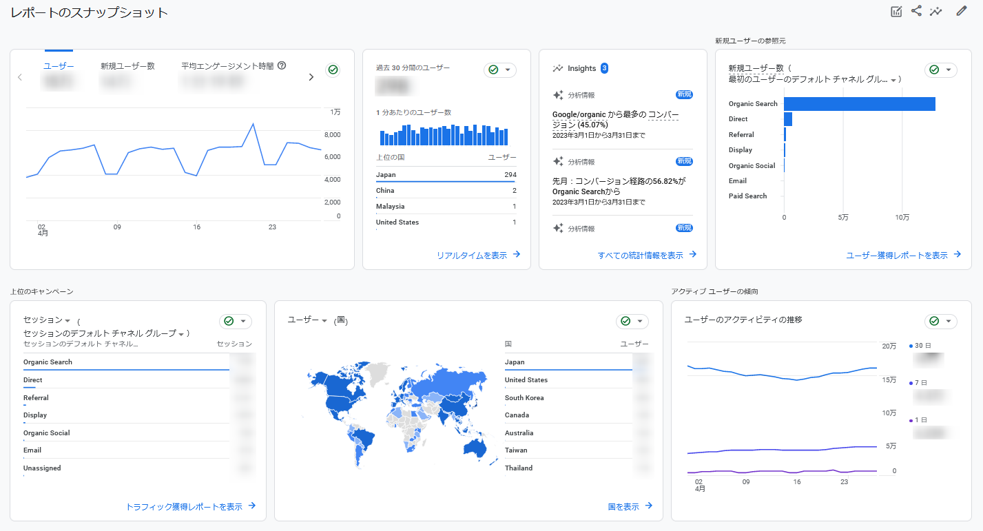Click Japan row in realtime countries
Screen dimensions: 983x531
tap(446, 175)
